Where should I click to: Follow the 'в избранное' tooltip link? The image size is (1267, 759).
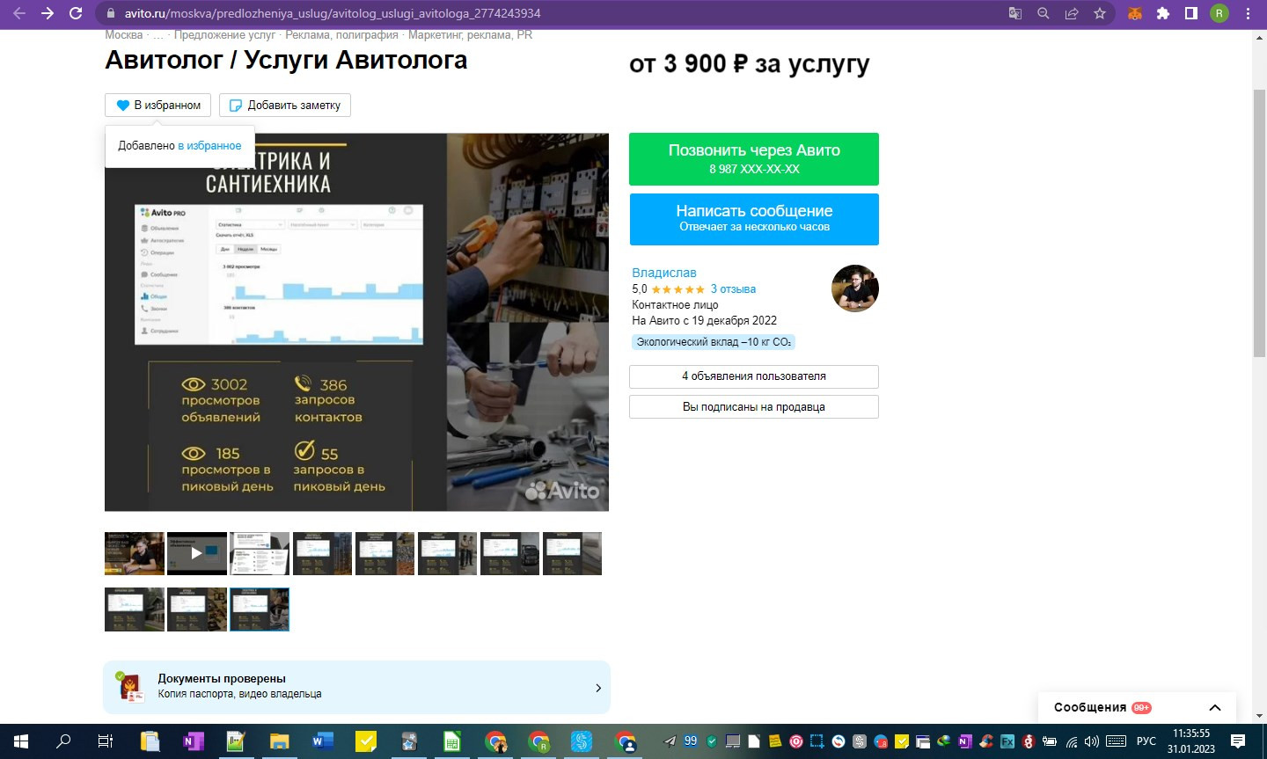coord(209,145)
